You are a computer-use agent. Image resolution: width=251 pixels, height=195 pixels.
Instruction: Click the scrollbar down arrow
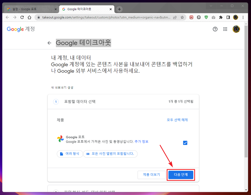pyautogui.click(x=246, y=190)
